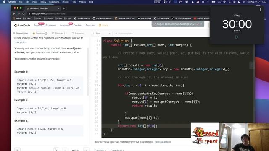Open the Fam bookmark folder
The height and width of the screenshot is (151, 269).
(37, 18)
